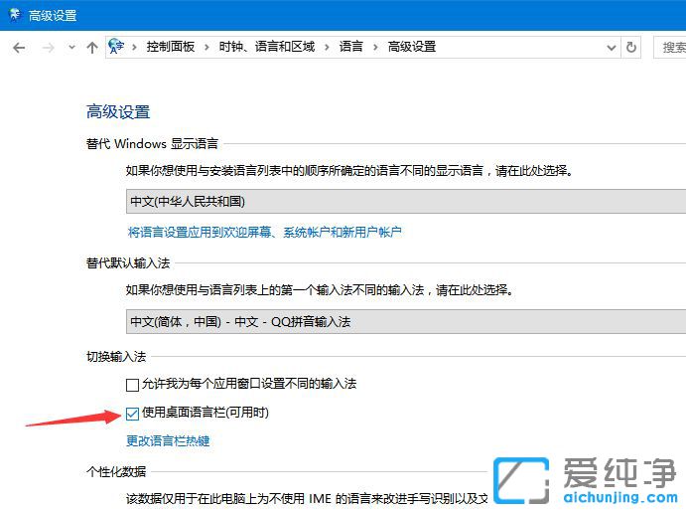Go back using the left arrow
The height and width of the screenshot is (510, 686).
19,48
